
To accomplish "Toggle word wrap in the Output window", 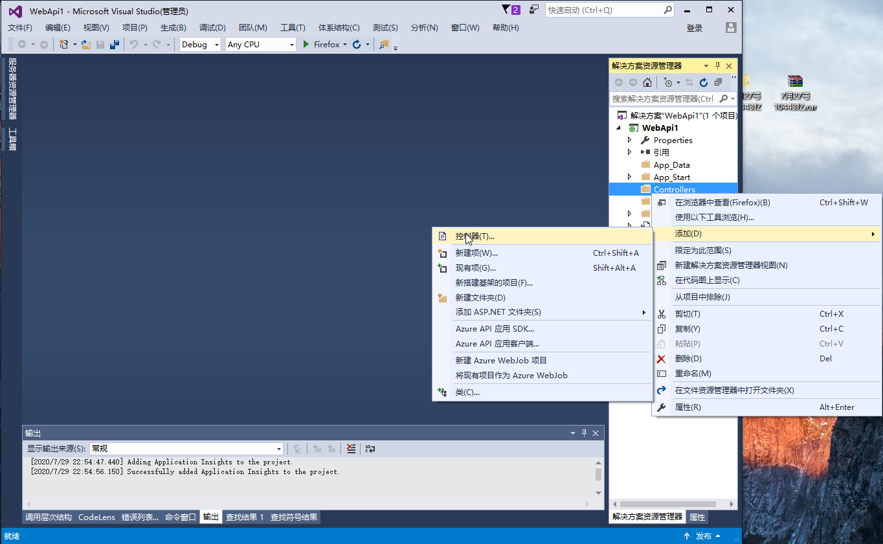I will pos(371,448).
